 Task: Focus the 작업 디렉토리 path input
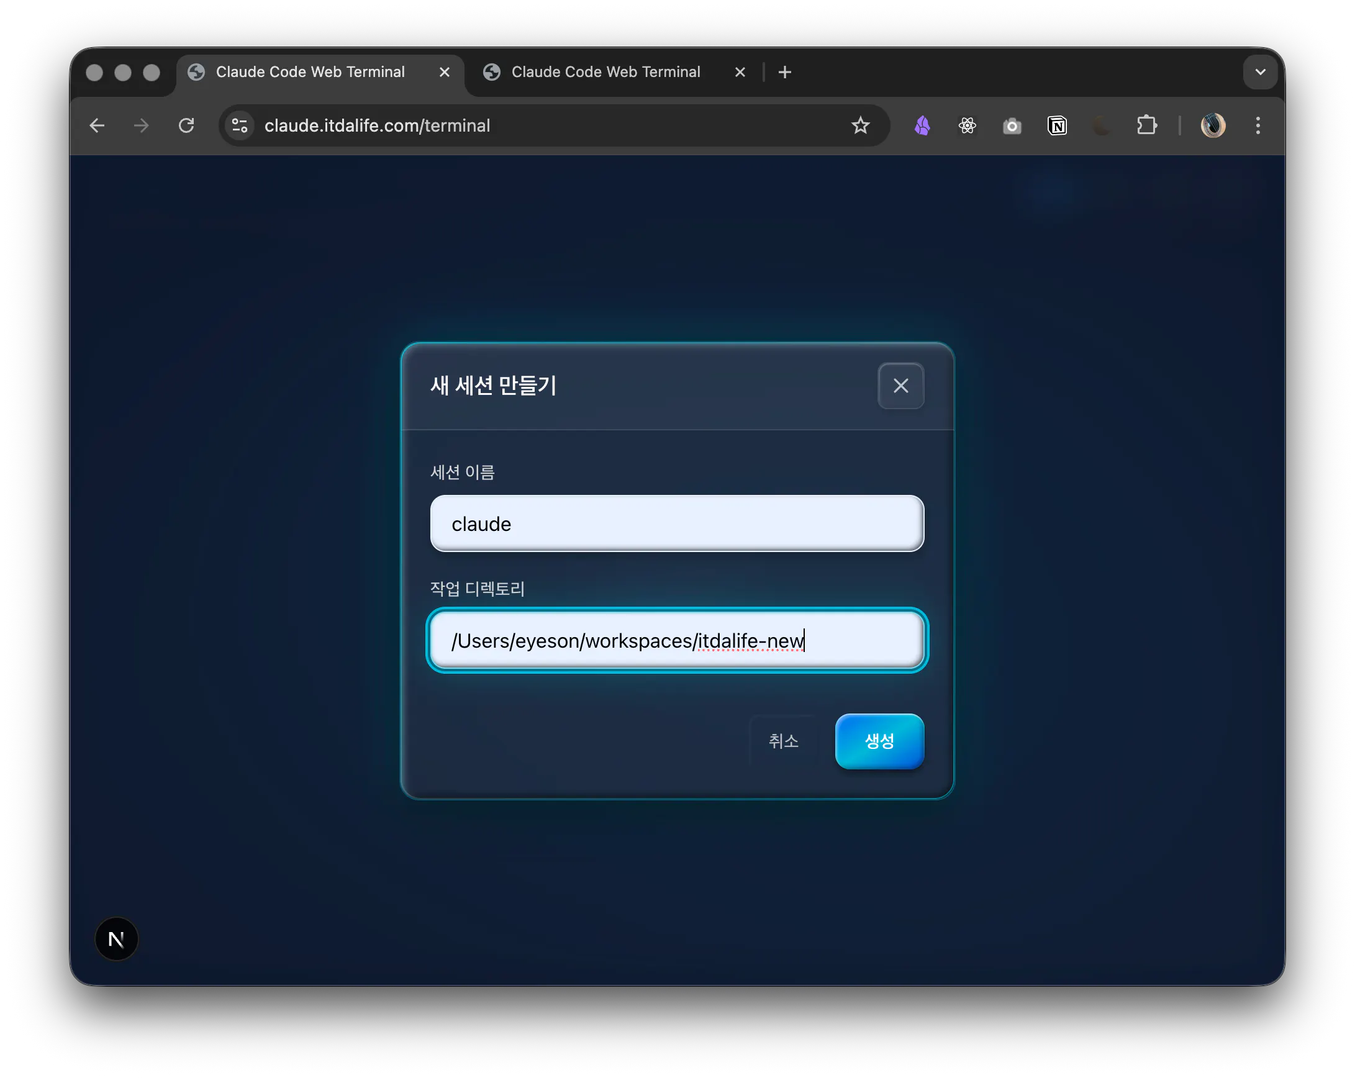(676, 640)
